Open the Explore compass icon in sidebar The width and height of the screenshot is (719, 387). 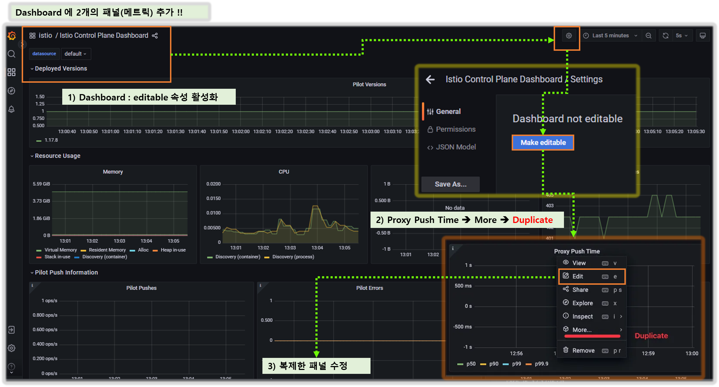11,91
